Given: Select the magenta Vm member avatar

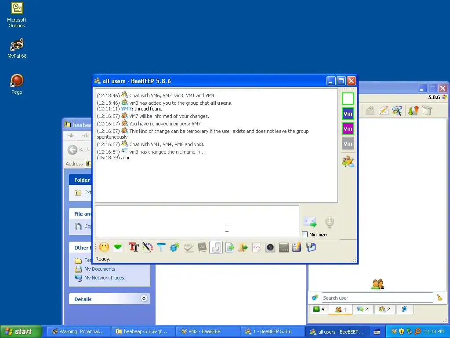Looking at the screenshot, I should 348,129.
